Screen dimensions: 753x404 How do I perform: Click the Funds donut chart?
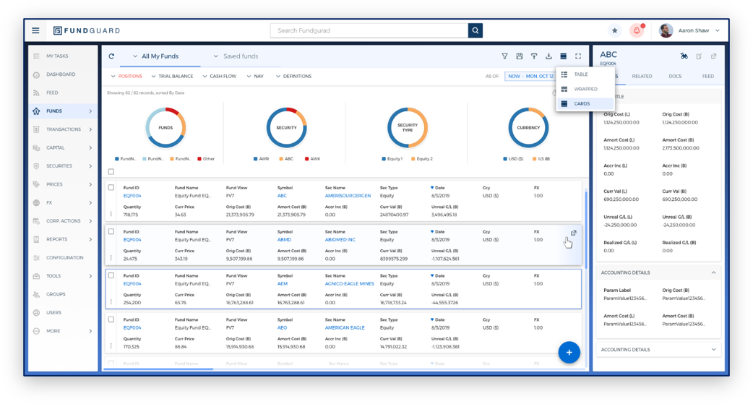[165, 128]
